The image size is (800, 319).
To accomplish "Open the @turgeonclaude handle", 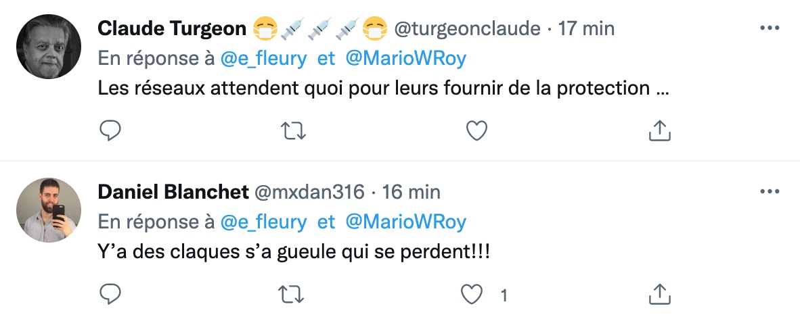I will pos(467,28).
